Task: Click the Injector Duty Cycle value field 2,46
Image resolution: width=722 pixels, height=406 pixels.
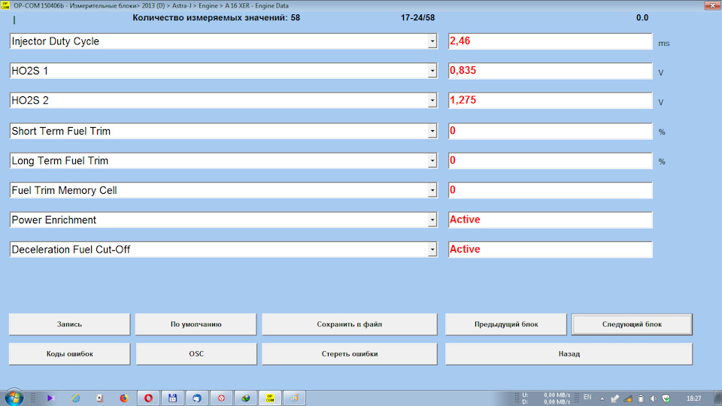Action: pyautogui.click(x=551, y=41)
